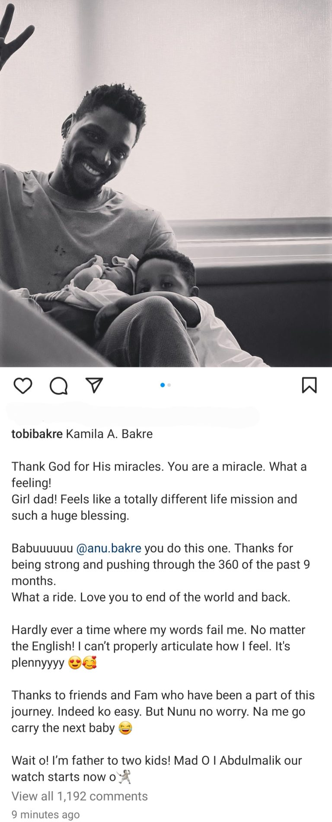
Task: Open comments via the speech bubble icon
Action: click(x=58, y=385)
